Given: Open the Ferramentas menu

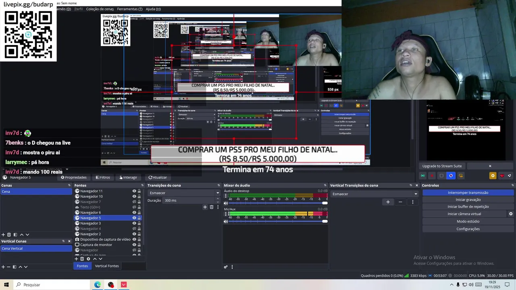Looking at the screenshot, I should coord(129,9).
